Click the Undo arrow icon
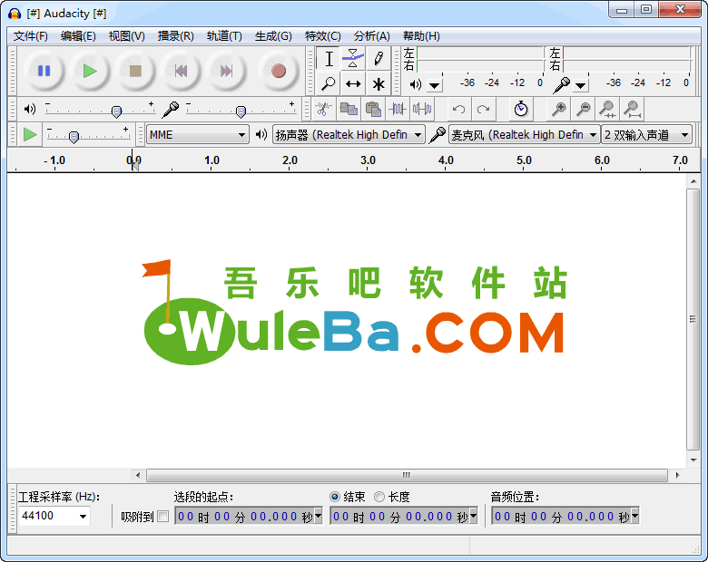Image resolution: width=708 pixels, height=562 pixels. tap(459, 109)
